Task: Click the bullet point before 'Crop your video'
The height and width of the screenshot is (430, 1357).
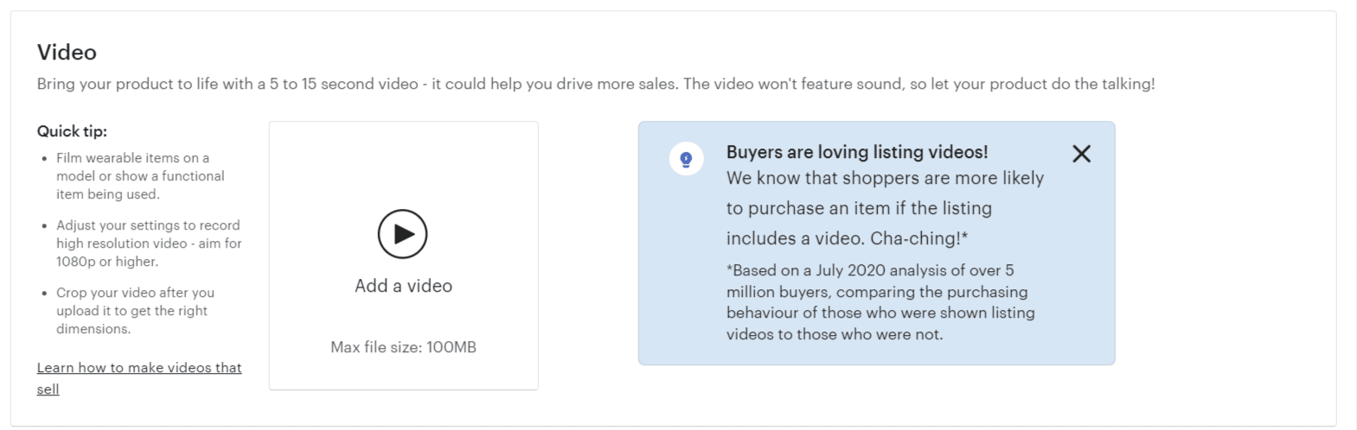Action: click(x=45, y=294)
